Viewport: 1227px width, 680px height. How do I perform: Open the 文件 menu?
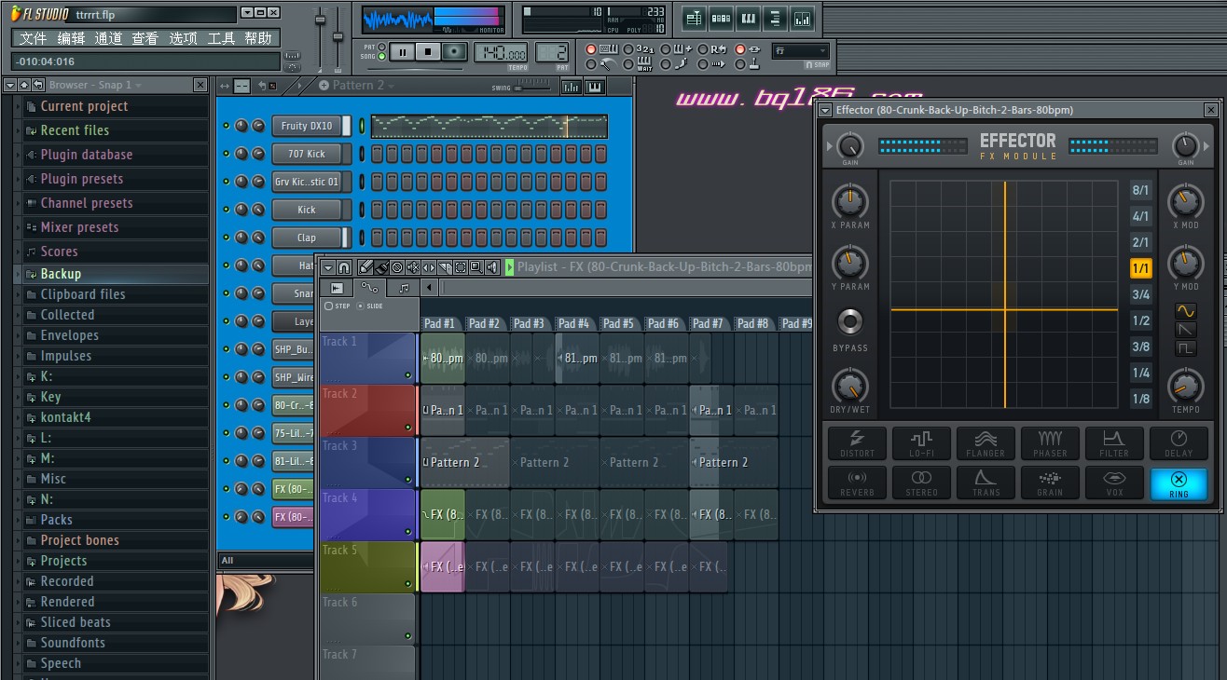point(33,38)
